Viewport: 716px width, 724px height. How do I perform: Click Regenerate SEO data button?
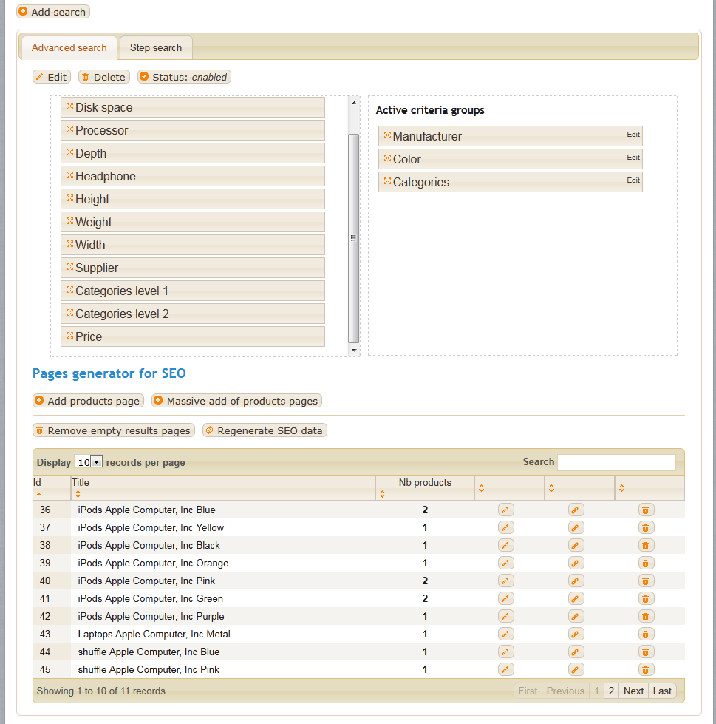tap(265, 430)
